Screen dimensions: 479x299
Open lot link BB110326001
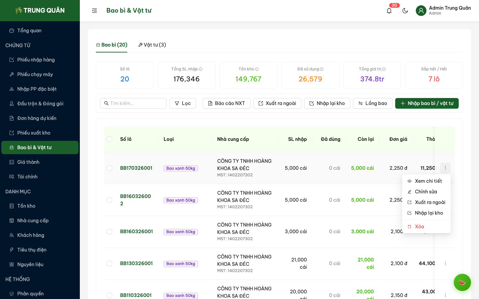pos(136,295)
